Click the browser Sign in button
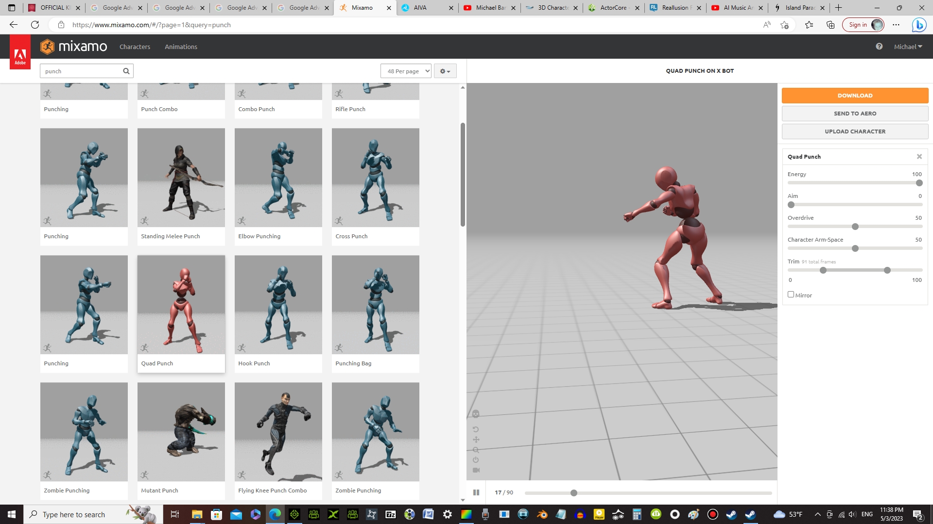This screenshot has width=933, height=524. (864, 25)
